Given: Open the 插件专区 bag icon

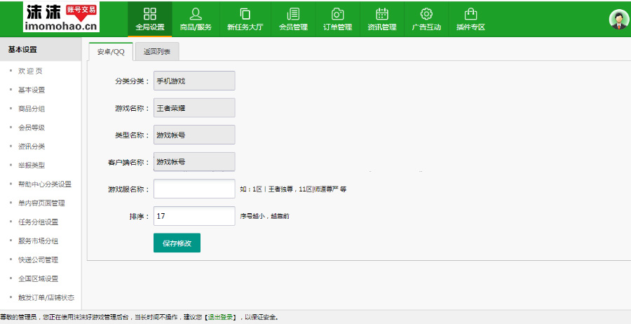Looking at the screenshot, I should click(470, 14).
